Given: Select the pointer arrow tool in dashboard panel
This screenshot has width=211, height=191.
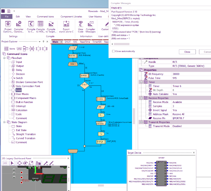Looking at the screenshot, I should coord(12,163).
